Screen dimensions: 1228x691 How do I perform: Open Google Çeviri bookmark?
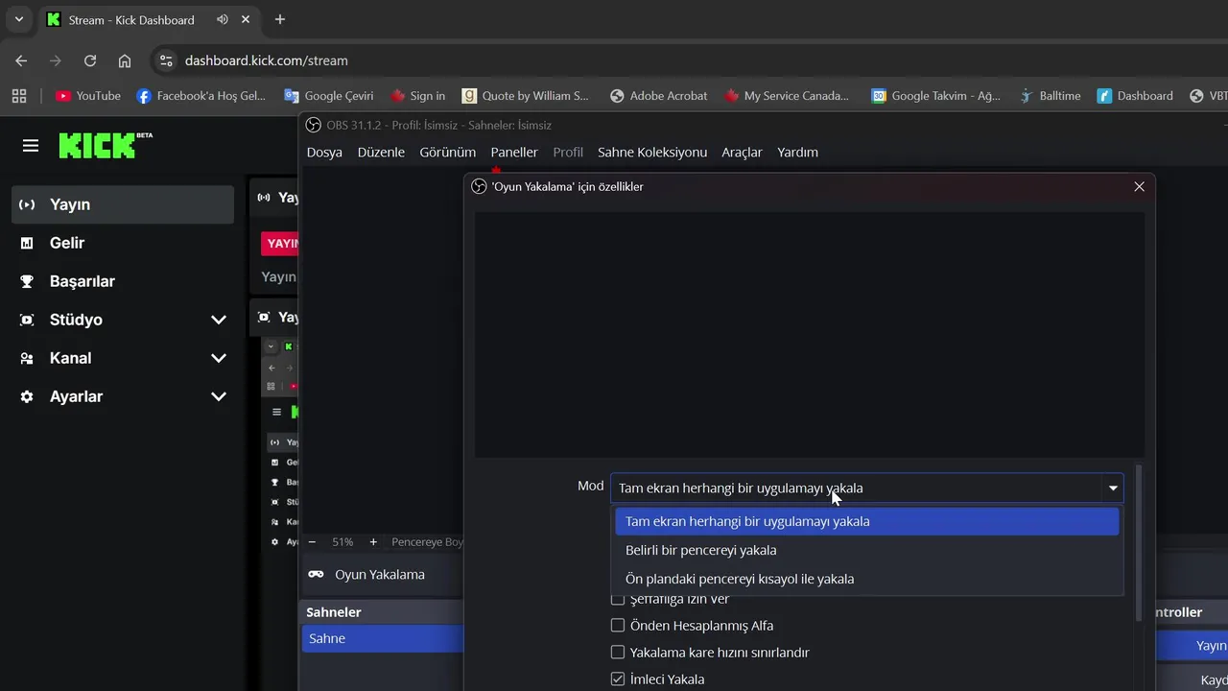tap(329, 96)
